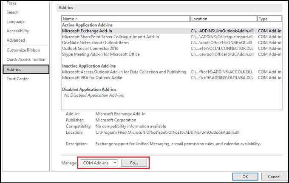The width and height of the screenshot is (289, 183).
Task: Click the ColleagueImport.dll location cell
Action: pyautogui.click(x=222, y=37)
